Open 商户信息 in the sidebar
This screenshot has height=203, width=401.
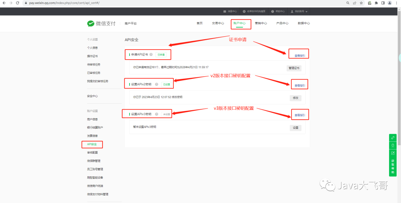tap(92, 119)
